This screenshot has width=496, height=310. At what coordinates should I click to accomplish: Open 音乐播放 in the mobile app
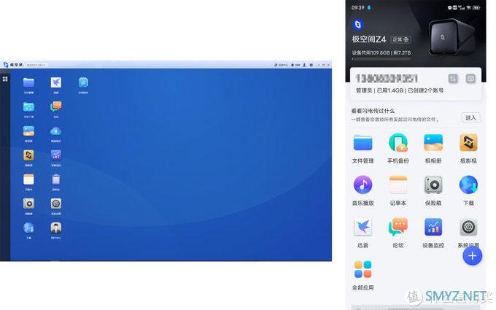coord(363,185)
